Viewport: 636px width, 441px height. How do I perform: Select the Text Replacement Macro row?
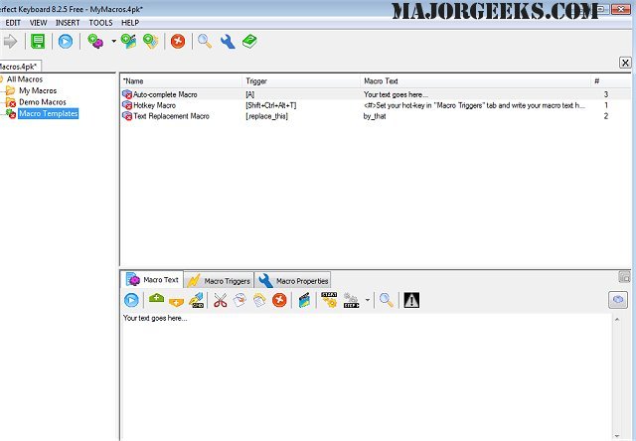tap(376, 116)
